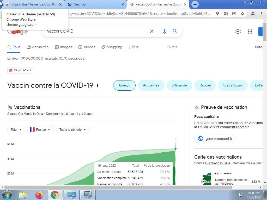Switch to Classic Blue Theme tab
The width and height of the screenshot is (267, 200).
click(33, 4)
